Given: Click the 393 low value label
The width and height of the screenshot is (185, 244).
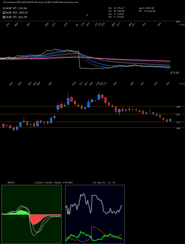Looking at the screenshot, I should pos(50,84).
